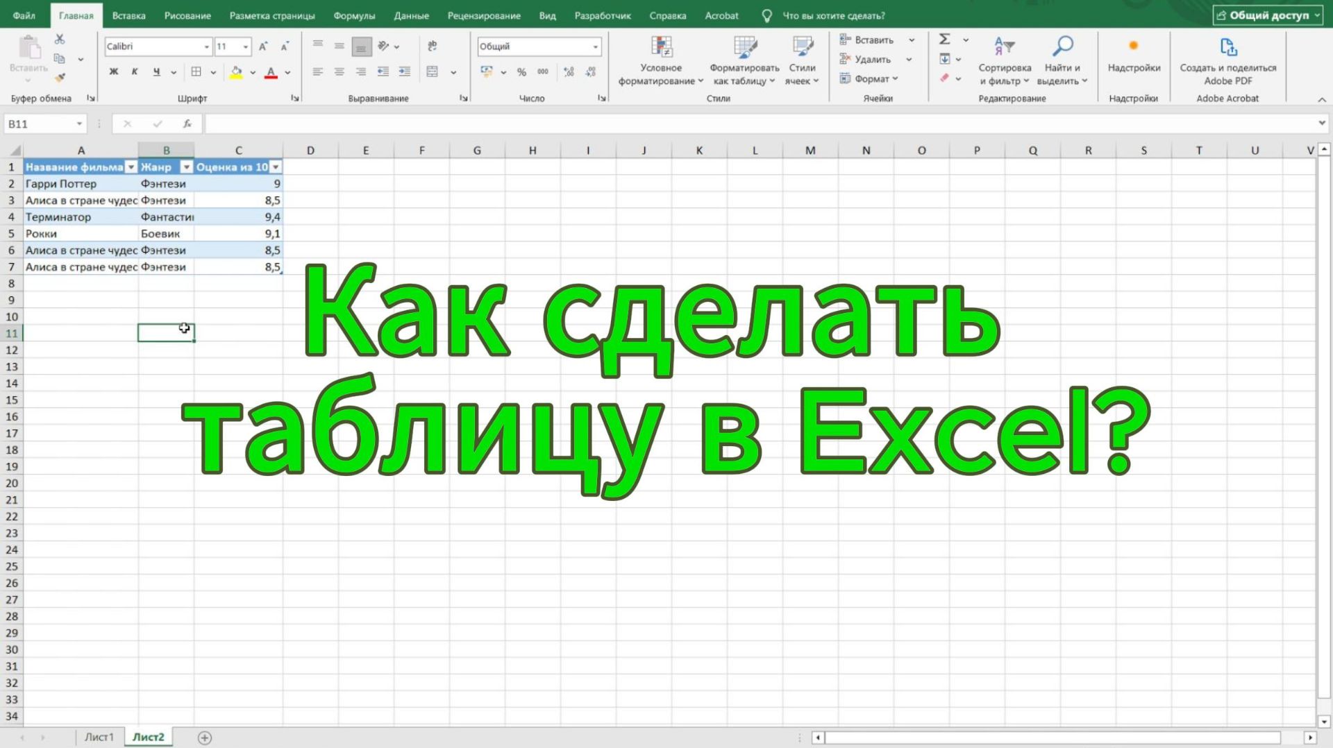Image resolution: width=1333 pixels, height=748 pixels.
Task: Collapse the ribbon with the chevron
Action: (x=1322, y=100)
